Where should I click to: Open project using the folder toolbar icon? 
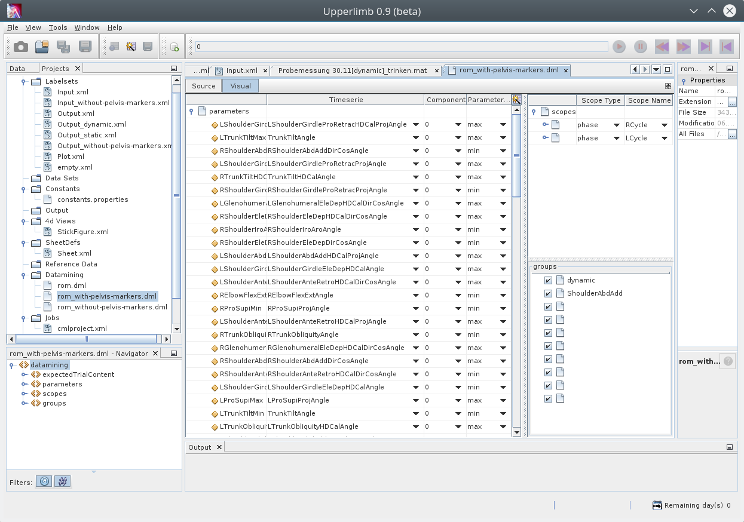[x=42, y=47]
